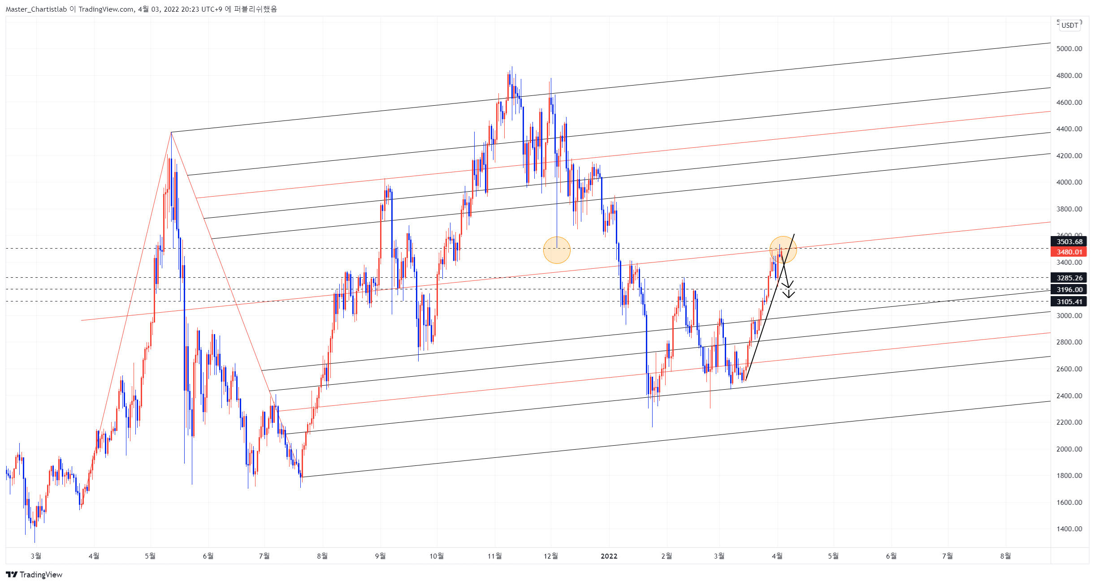
Task: Click the 3196.00 price level label
Action: (x=1069, y=290)
